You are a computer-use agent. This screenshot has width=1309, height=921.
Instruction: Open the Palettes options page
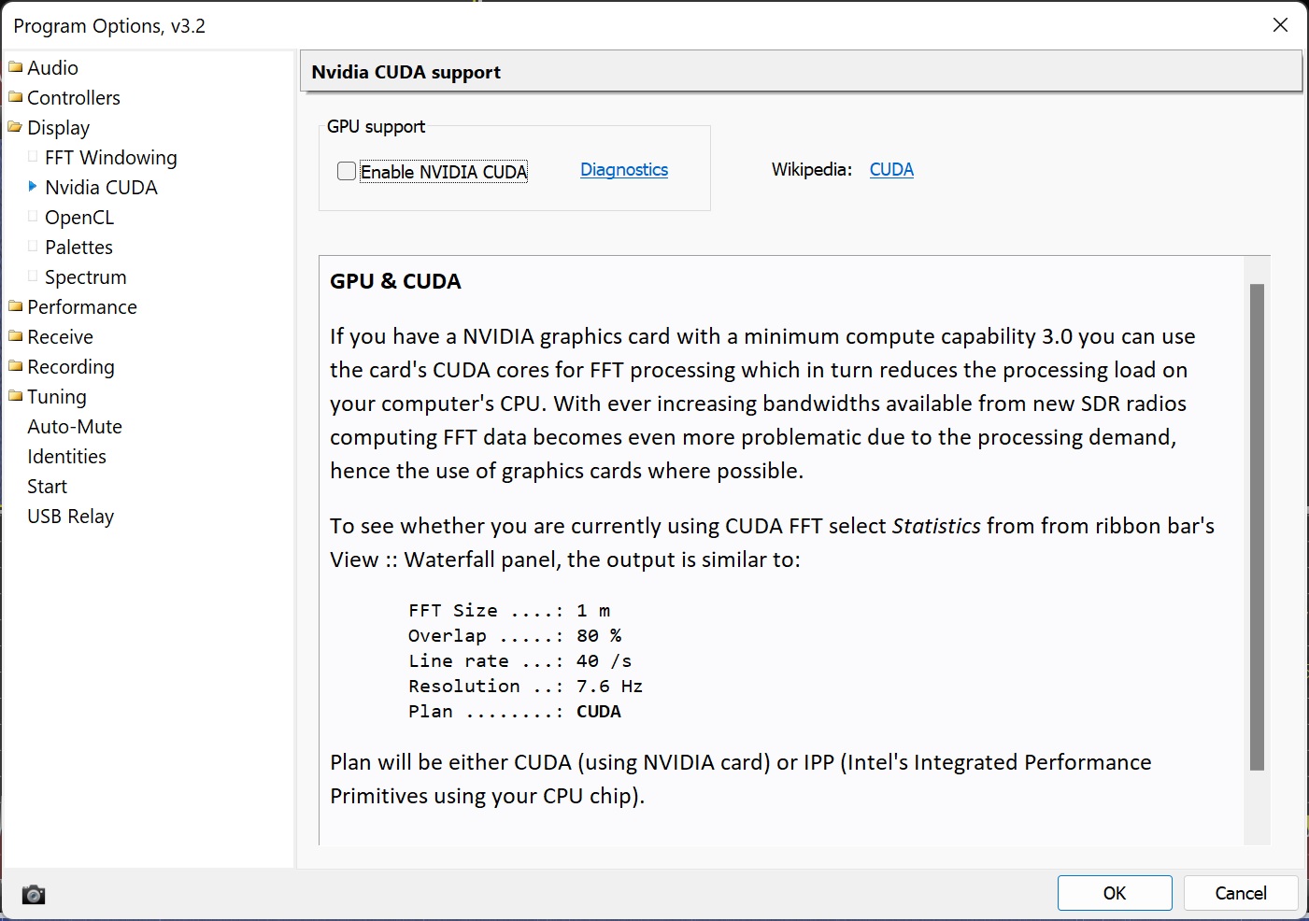(78, 248)
